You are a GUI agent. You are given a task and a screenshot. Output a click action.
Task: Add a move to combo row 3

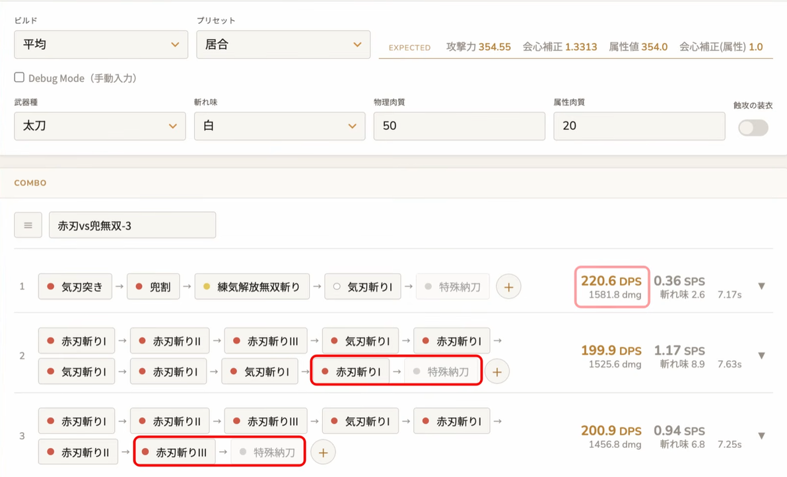click(x=324, y=453)
